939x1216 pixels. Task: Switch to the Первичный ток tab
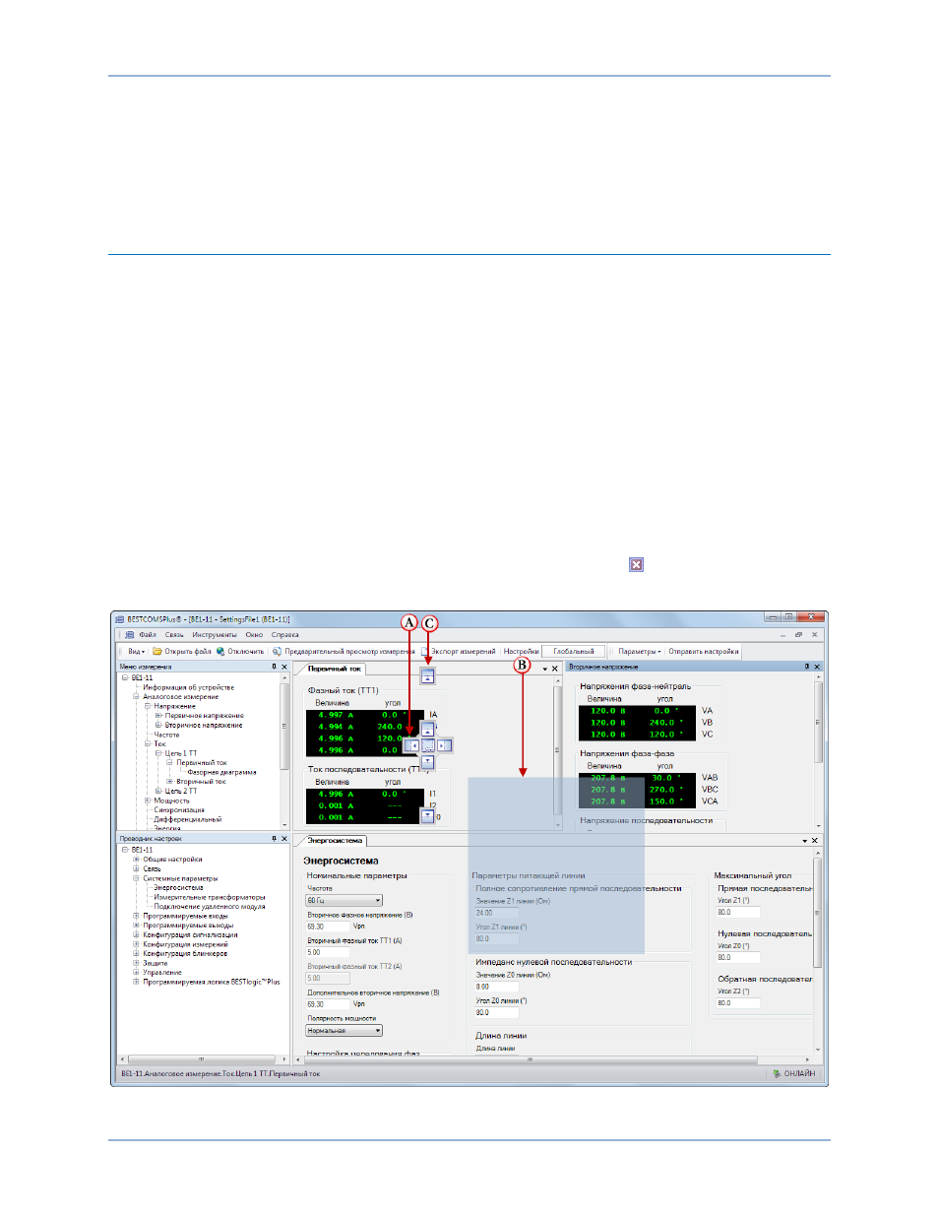[x=333, y=669]
